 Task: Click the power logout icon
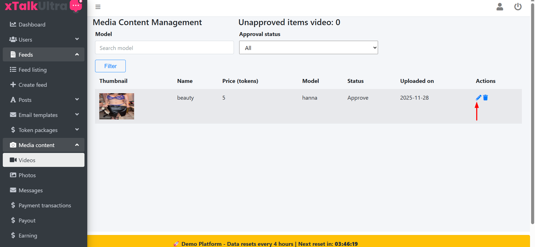pos(518,7)
